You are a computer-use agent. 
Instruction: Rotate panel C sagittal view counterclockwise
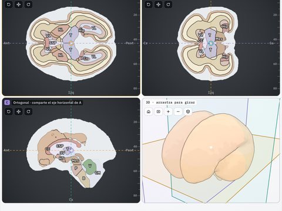tap(9, 111)
